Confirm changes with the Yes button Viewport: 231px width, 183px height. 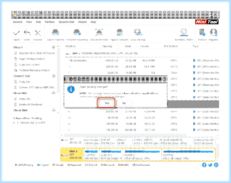tap(107, 103)
